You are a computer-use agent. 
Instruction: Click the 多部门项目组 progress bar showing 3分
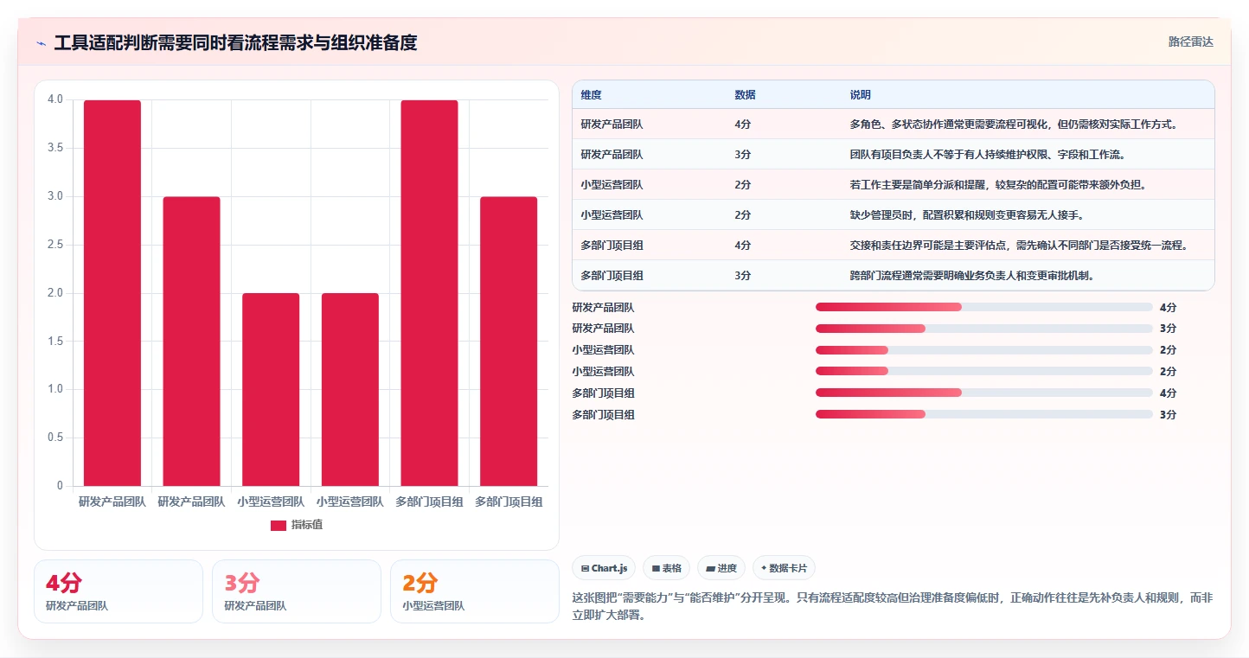point(983,415)
